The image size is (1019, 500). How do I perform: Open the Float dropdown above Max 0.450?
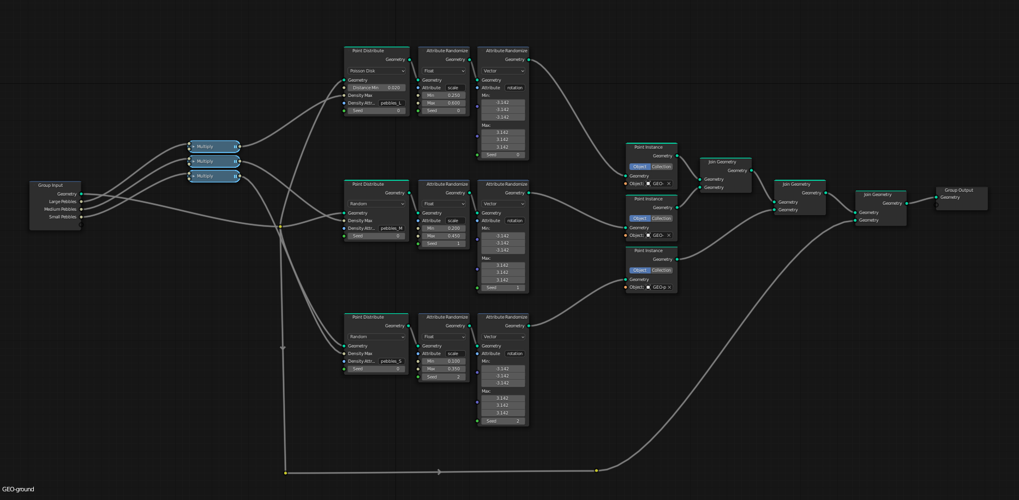tap(444, 204)
